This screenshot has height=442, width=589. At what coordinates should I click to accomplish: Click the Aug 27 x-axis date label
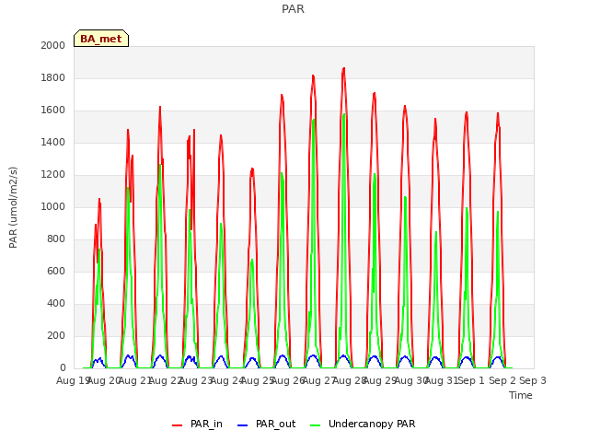[x=318, y=380]
